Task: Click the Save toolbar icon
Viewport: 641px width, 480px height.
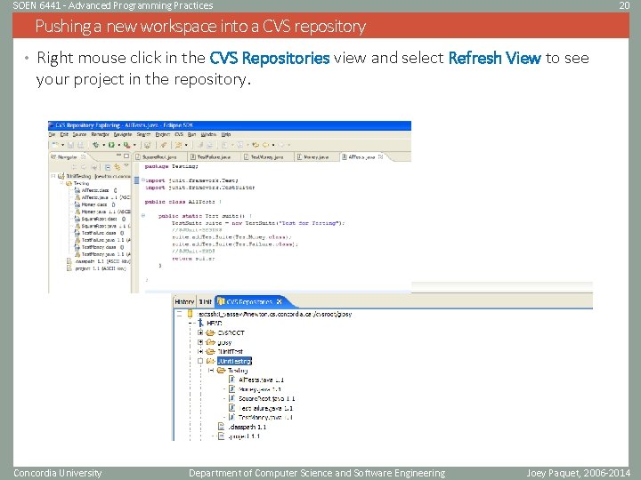Action: (70, 145)
